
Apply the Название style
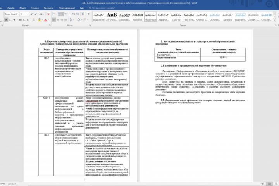(138, 17)
